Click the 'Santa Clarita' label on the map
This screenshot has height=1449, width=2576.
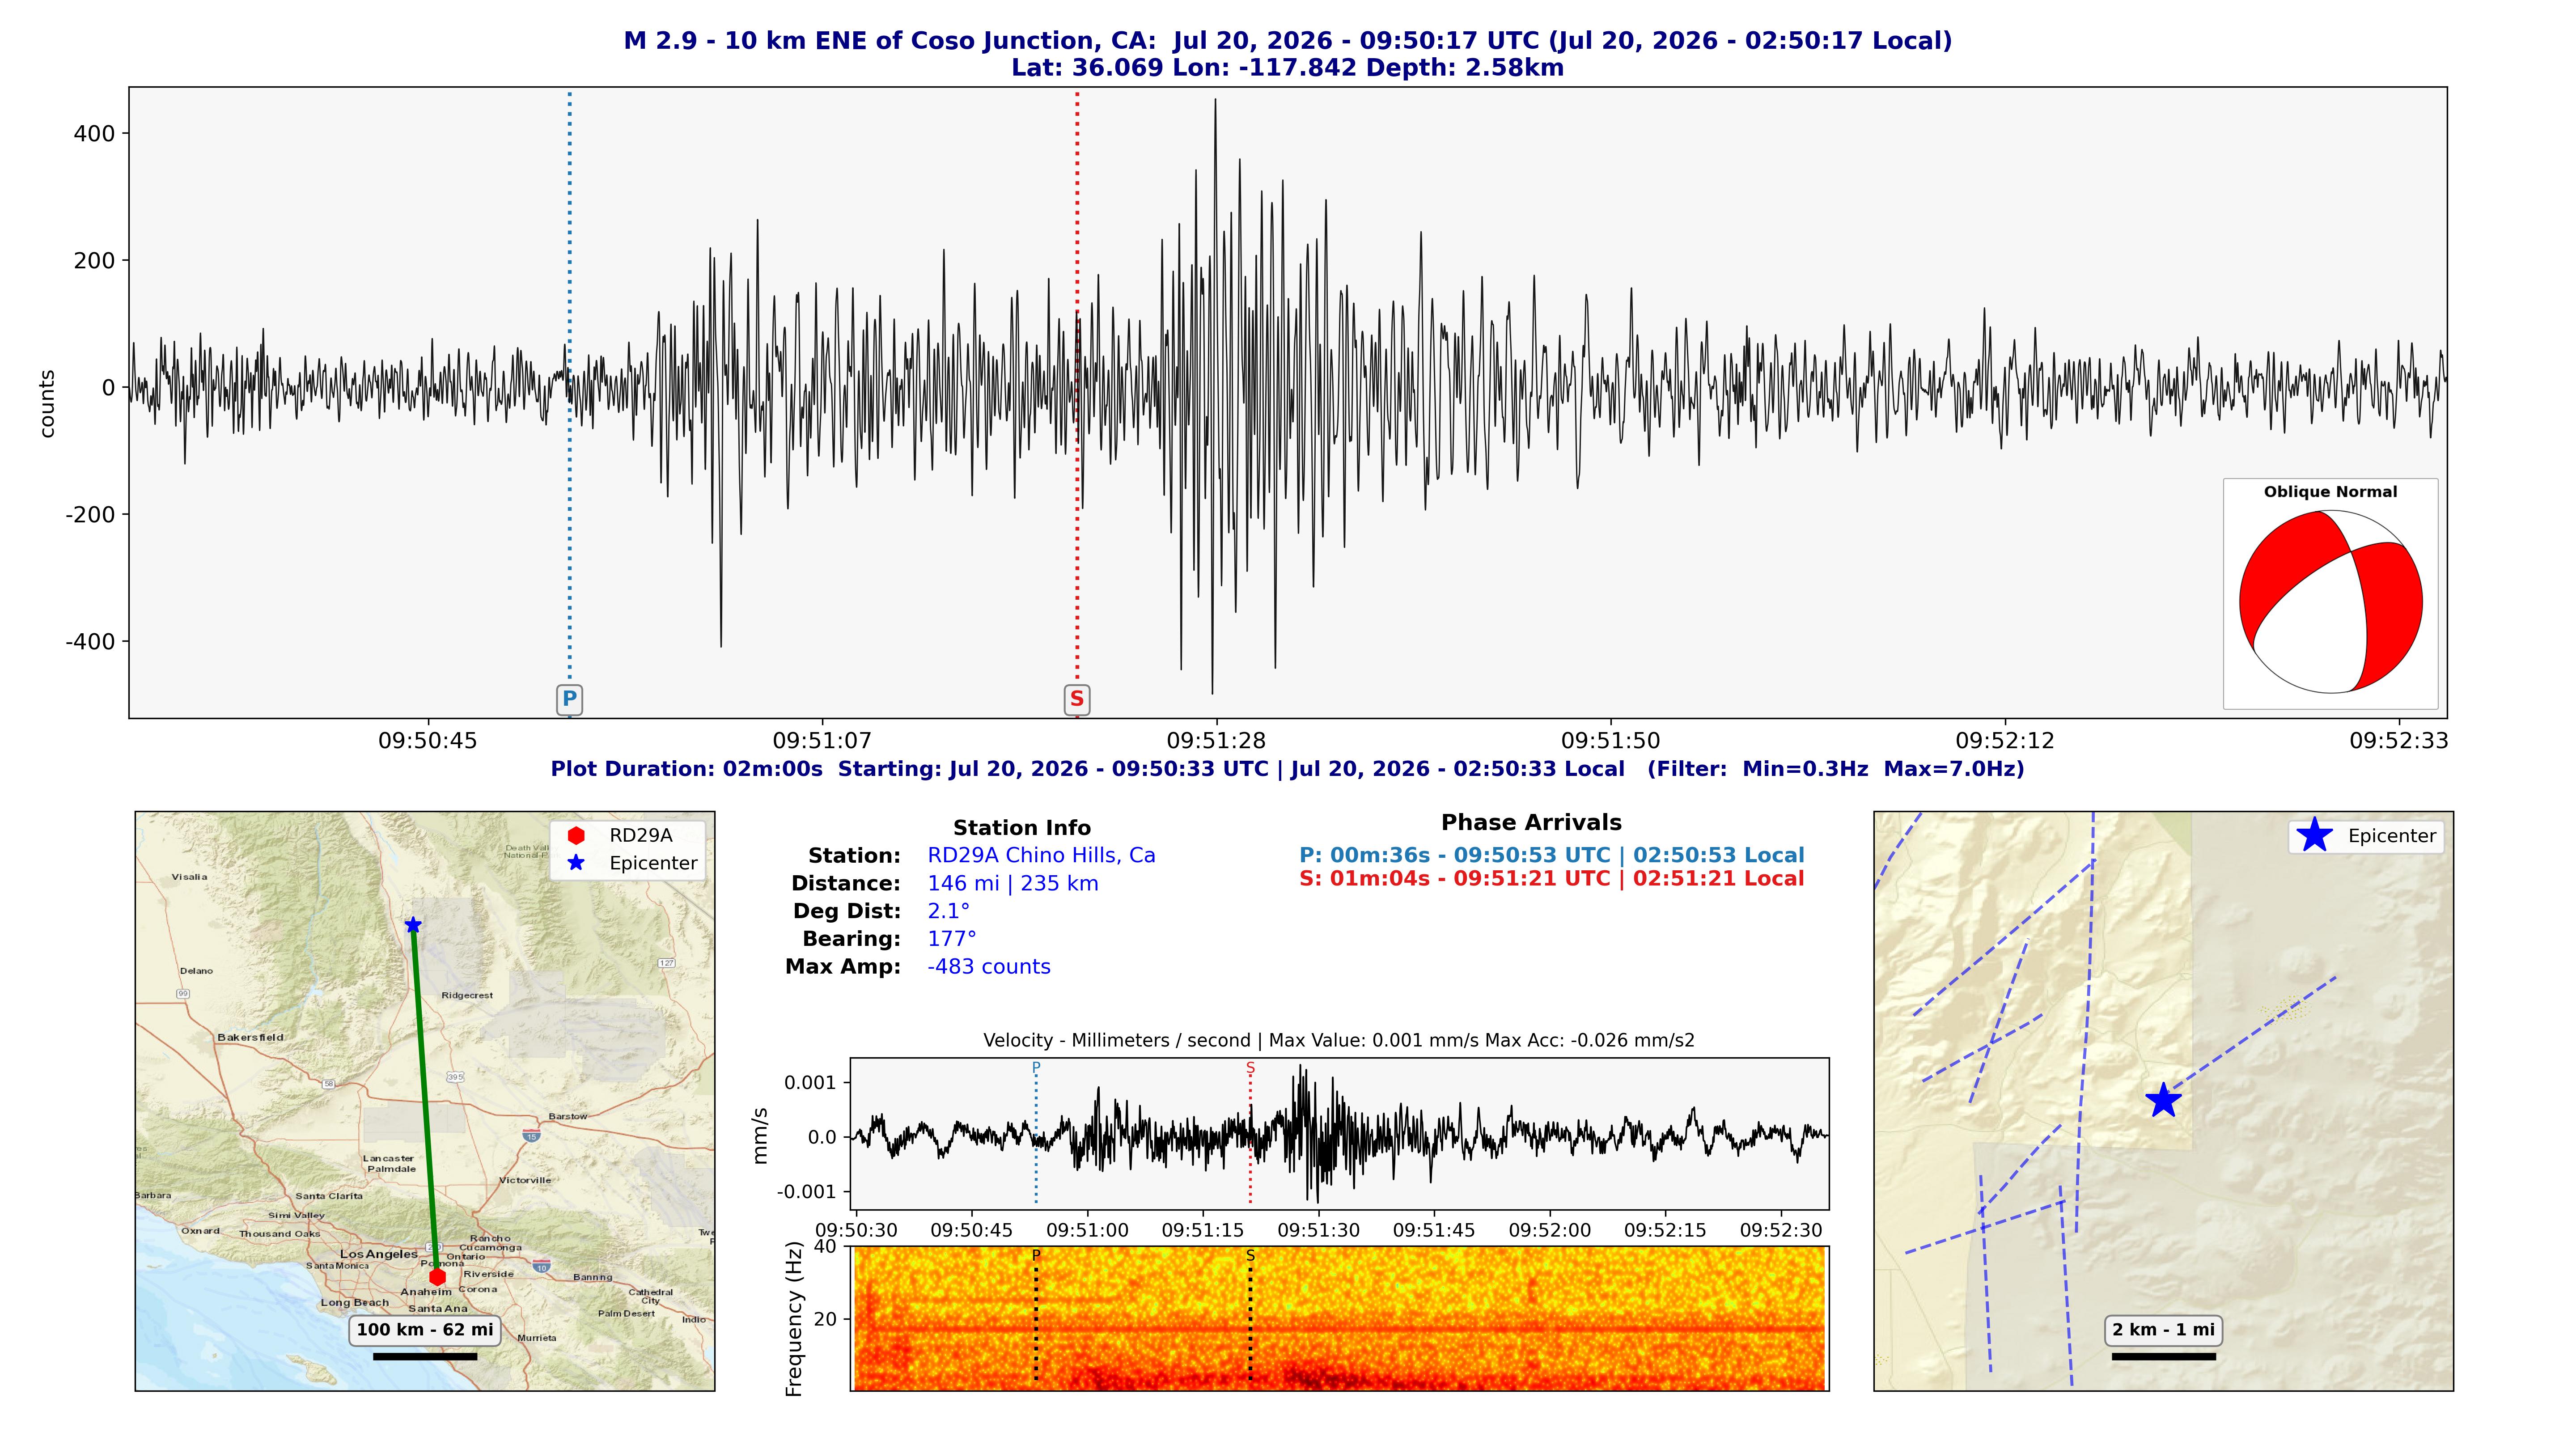[329, 1196]
